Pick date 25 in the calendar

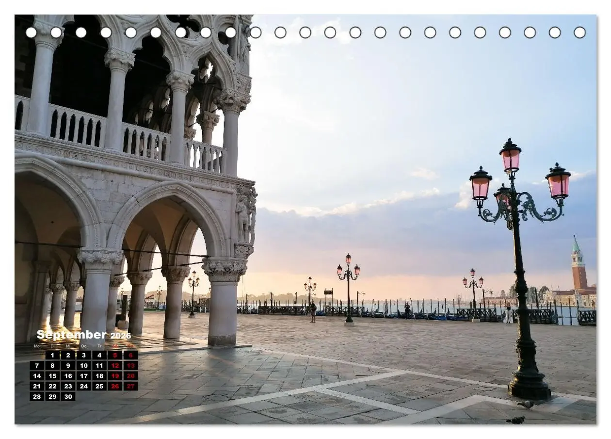pyautogui.click(x=99, y=386)
